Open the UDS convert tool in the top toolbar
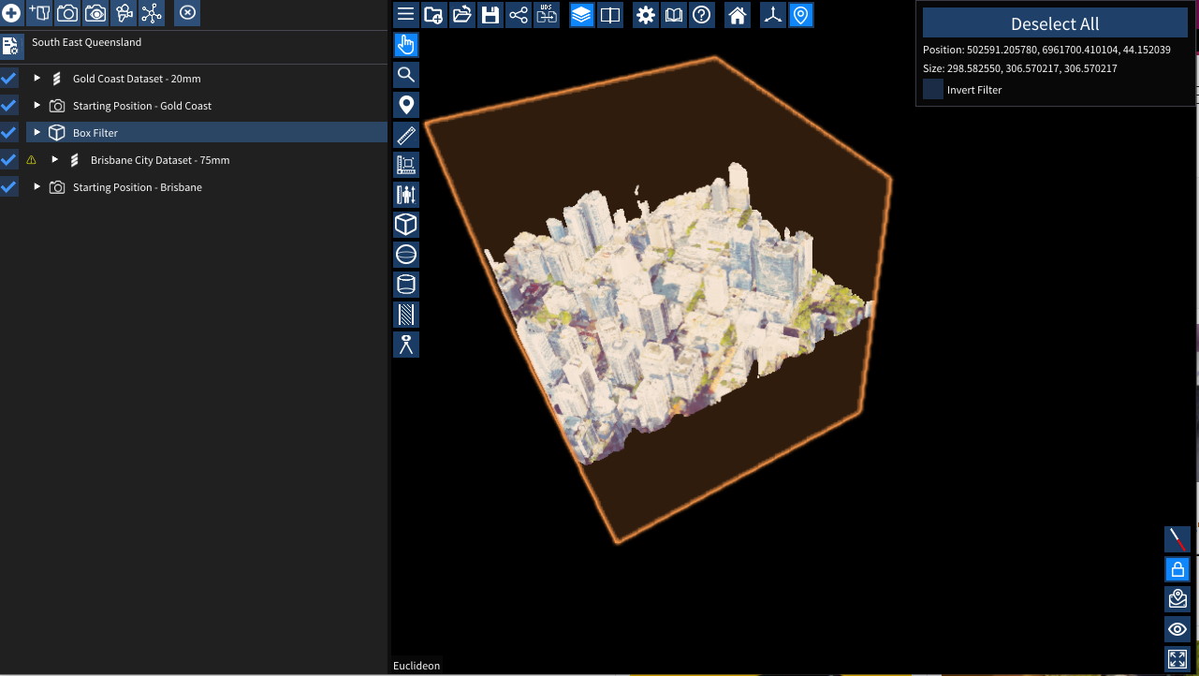Screen dimensions: 1199x676 (547, 14)
